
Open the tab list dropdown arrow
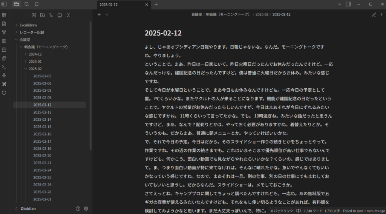339,4
